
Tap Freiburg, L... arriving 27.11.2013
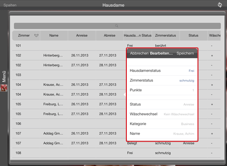(53, 114)
